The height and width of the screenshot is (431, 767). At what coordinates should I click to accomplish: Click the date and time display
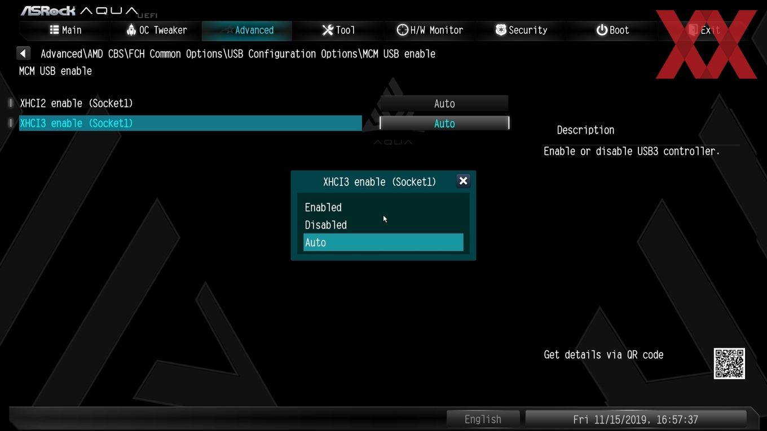pyautogui.click(x=636, y=419)
